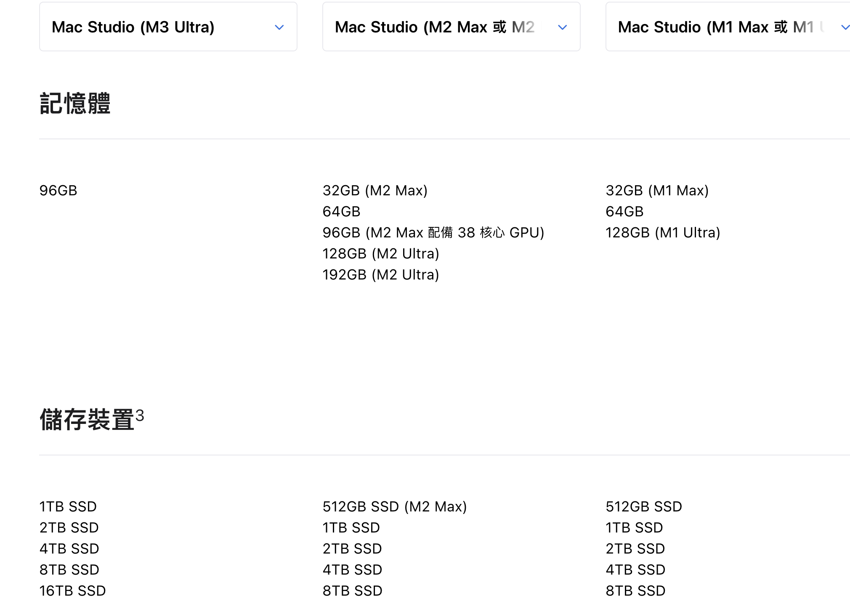
Task: Click 2TB SSD under M3 Ultra storage
Action: [x=69, y=527]
